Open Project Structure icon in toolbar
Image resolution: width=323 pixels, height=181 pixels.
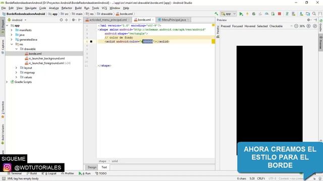point(308,14)
